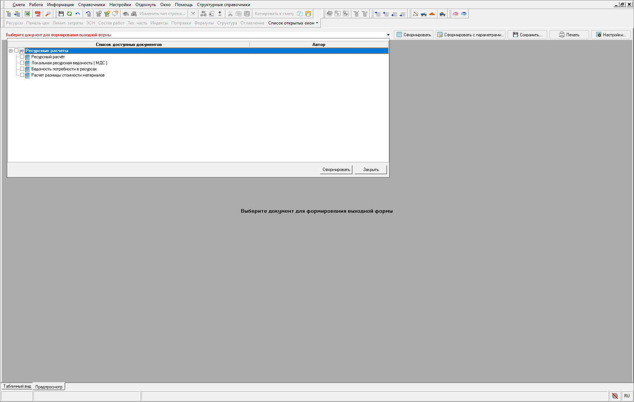The height and width of the screenshot is (402, 634).
Task: Click the magnifying glass search icon
Action: [48, 14]
